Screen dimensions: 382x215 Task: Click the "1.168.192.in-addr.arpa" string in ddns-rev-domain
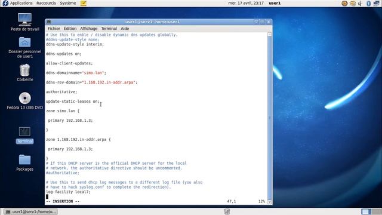[109, 82]
